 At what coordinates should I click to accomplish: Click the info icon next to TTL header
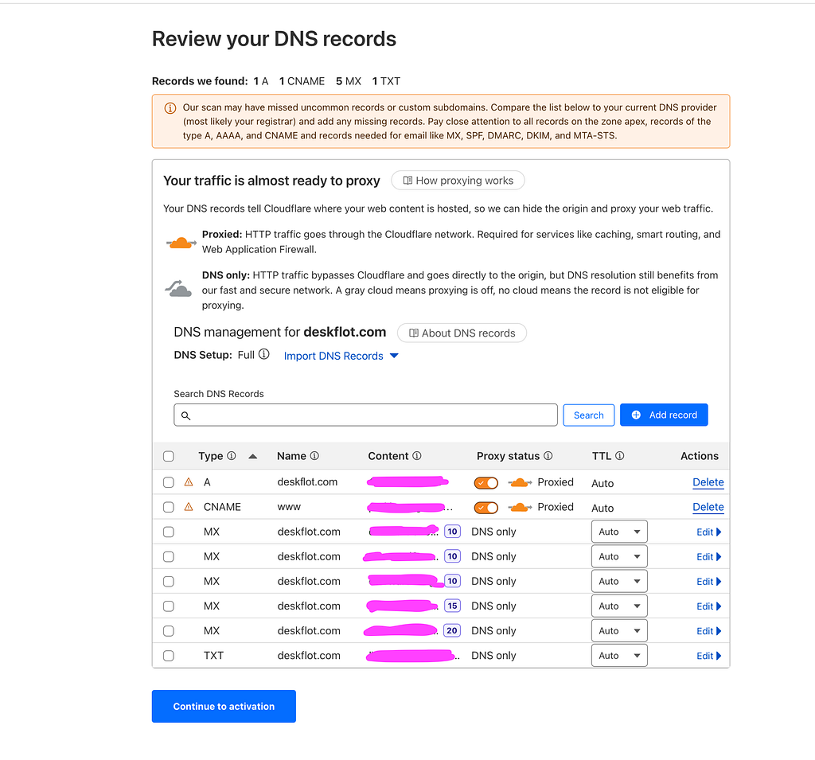click(619, 456)
